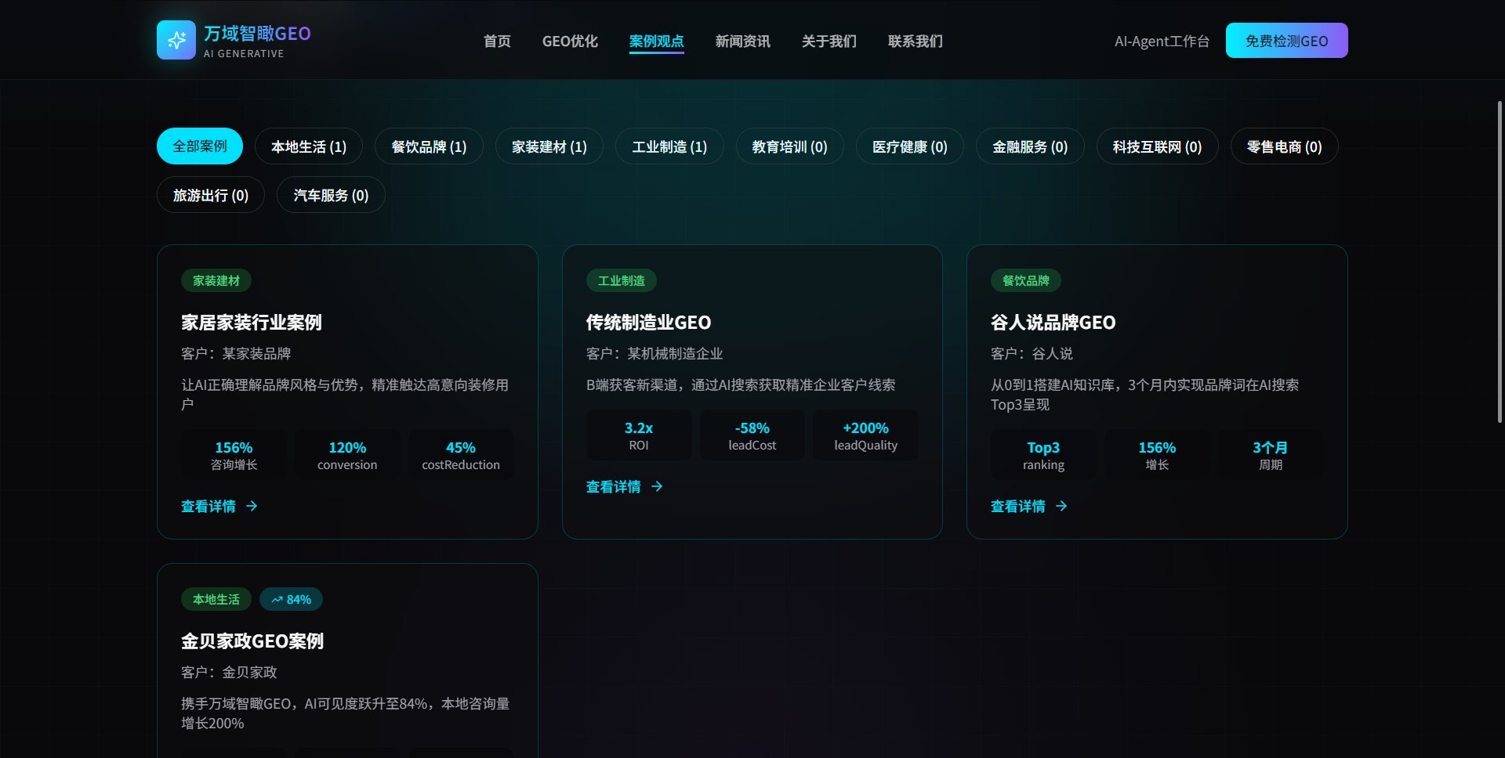
Task: Click the arrow icon next to 家居家装行业案例 查看详情
Action: click(x=252, y=507)
